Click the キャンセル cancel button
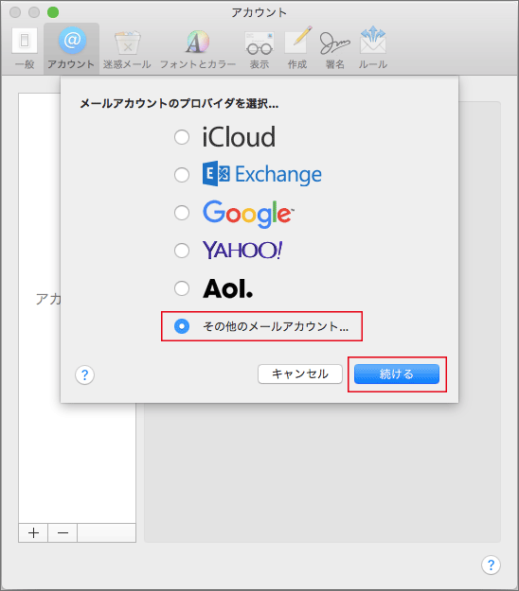The width and height of the screenshot is (519, 591). (300, 374)
